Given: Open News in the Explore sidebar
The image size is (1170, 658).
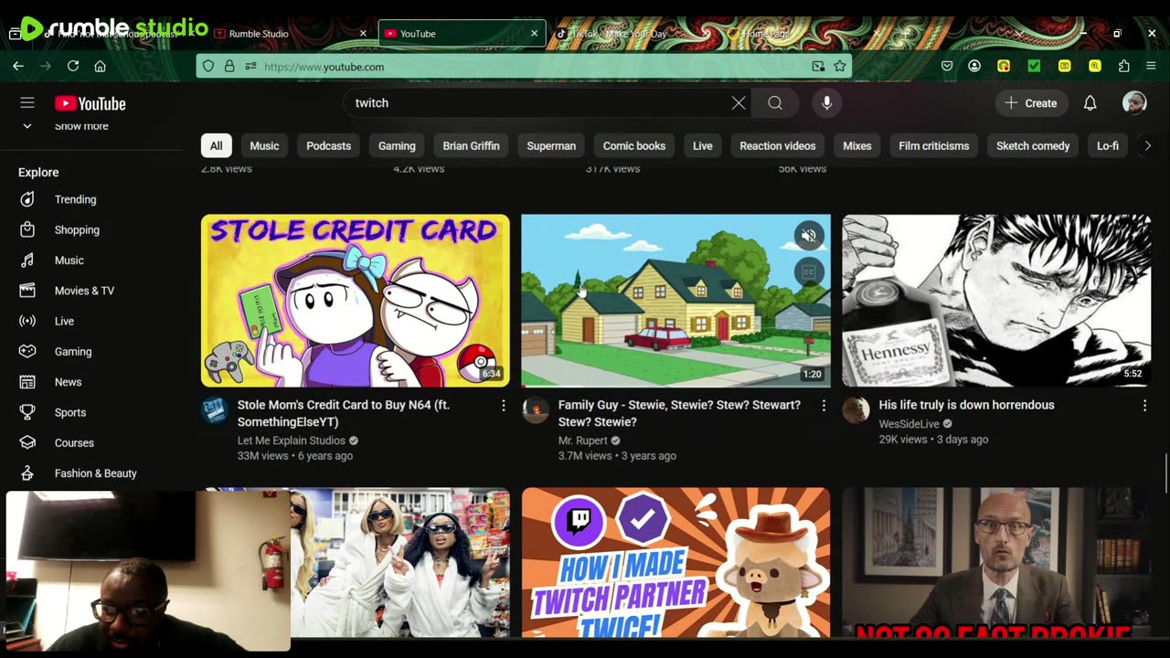Looking at the screenshot, I should click(x=91, y=382).
